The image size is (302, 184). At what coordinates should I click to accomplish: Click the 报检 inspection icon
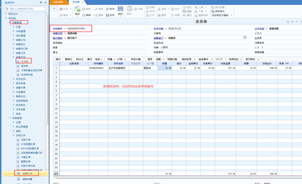[159, 9]
